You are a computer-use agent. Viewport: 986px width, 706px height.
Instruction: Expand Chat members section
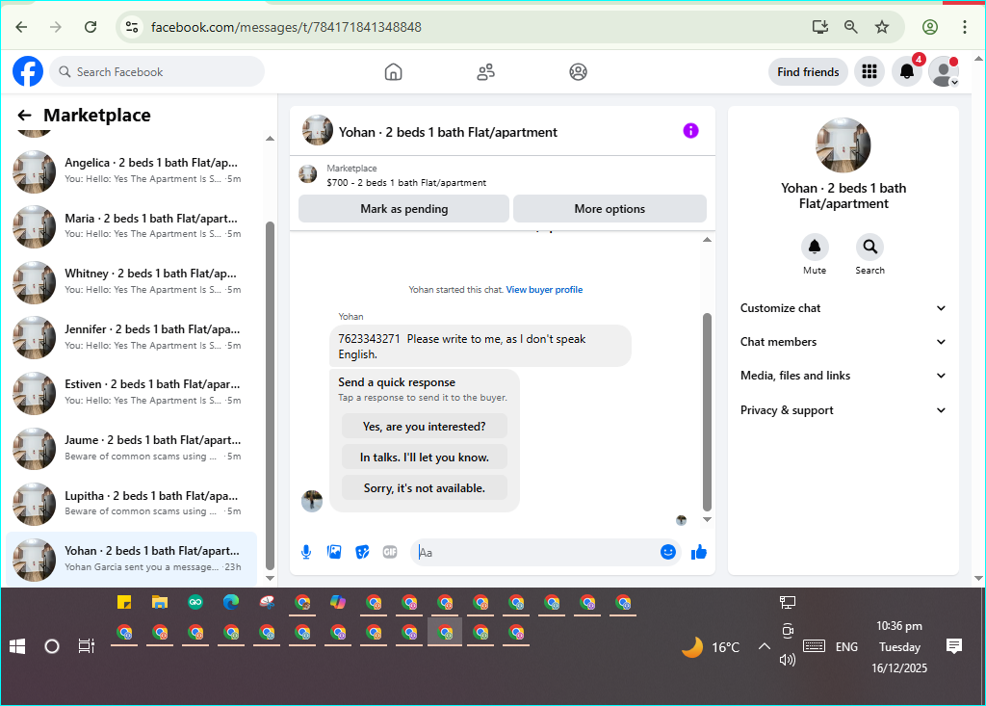point(843,342)
